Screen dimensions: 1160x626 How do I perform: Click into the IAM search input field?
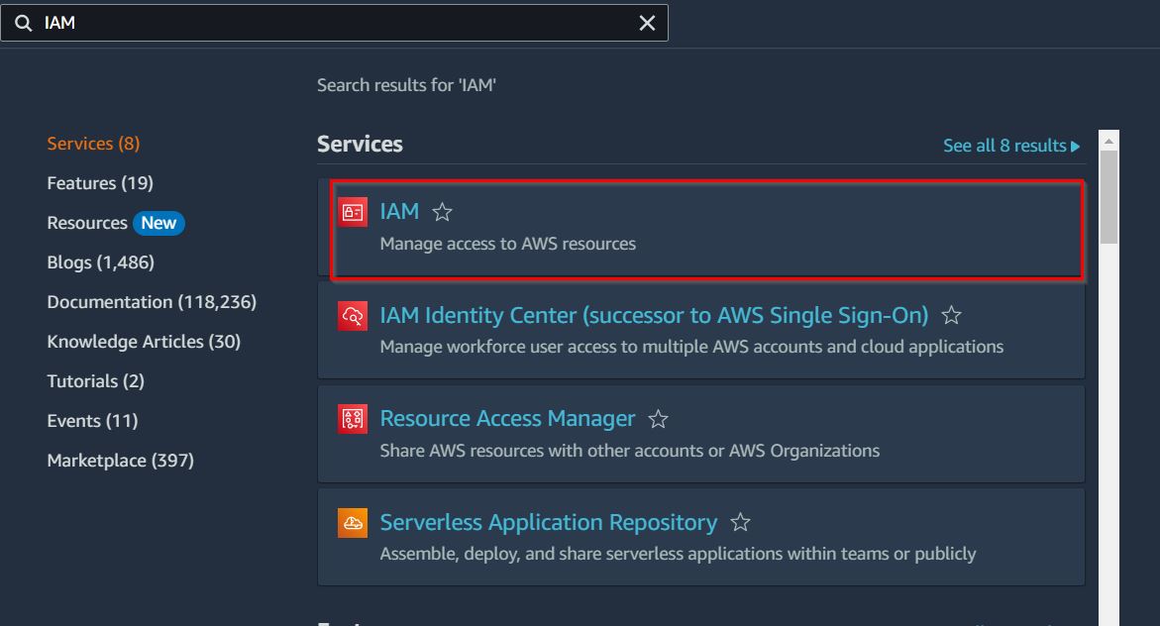337,23
